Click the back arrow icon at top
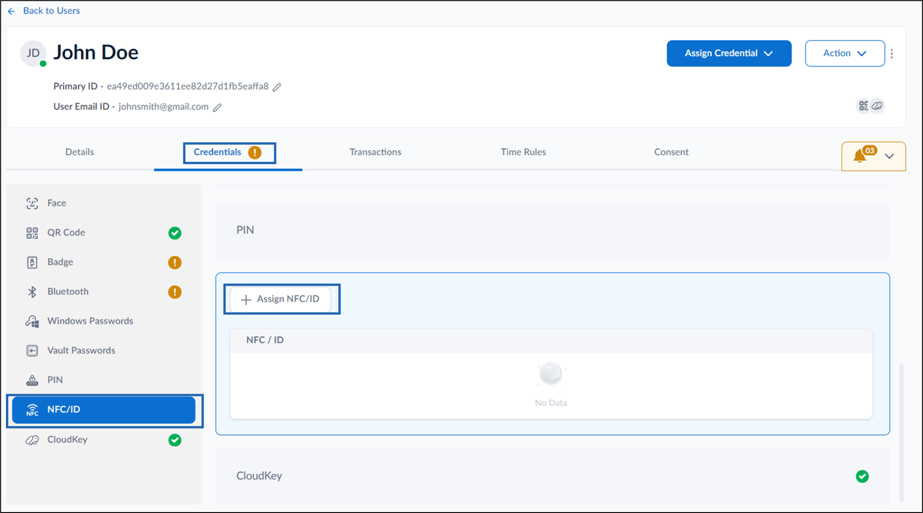Image resolution: width=923 pixels, height=513 pixels. click(12, 11)
